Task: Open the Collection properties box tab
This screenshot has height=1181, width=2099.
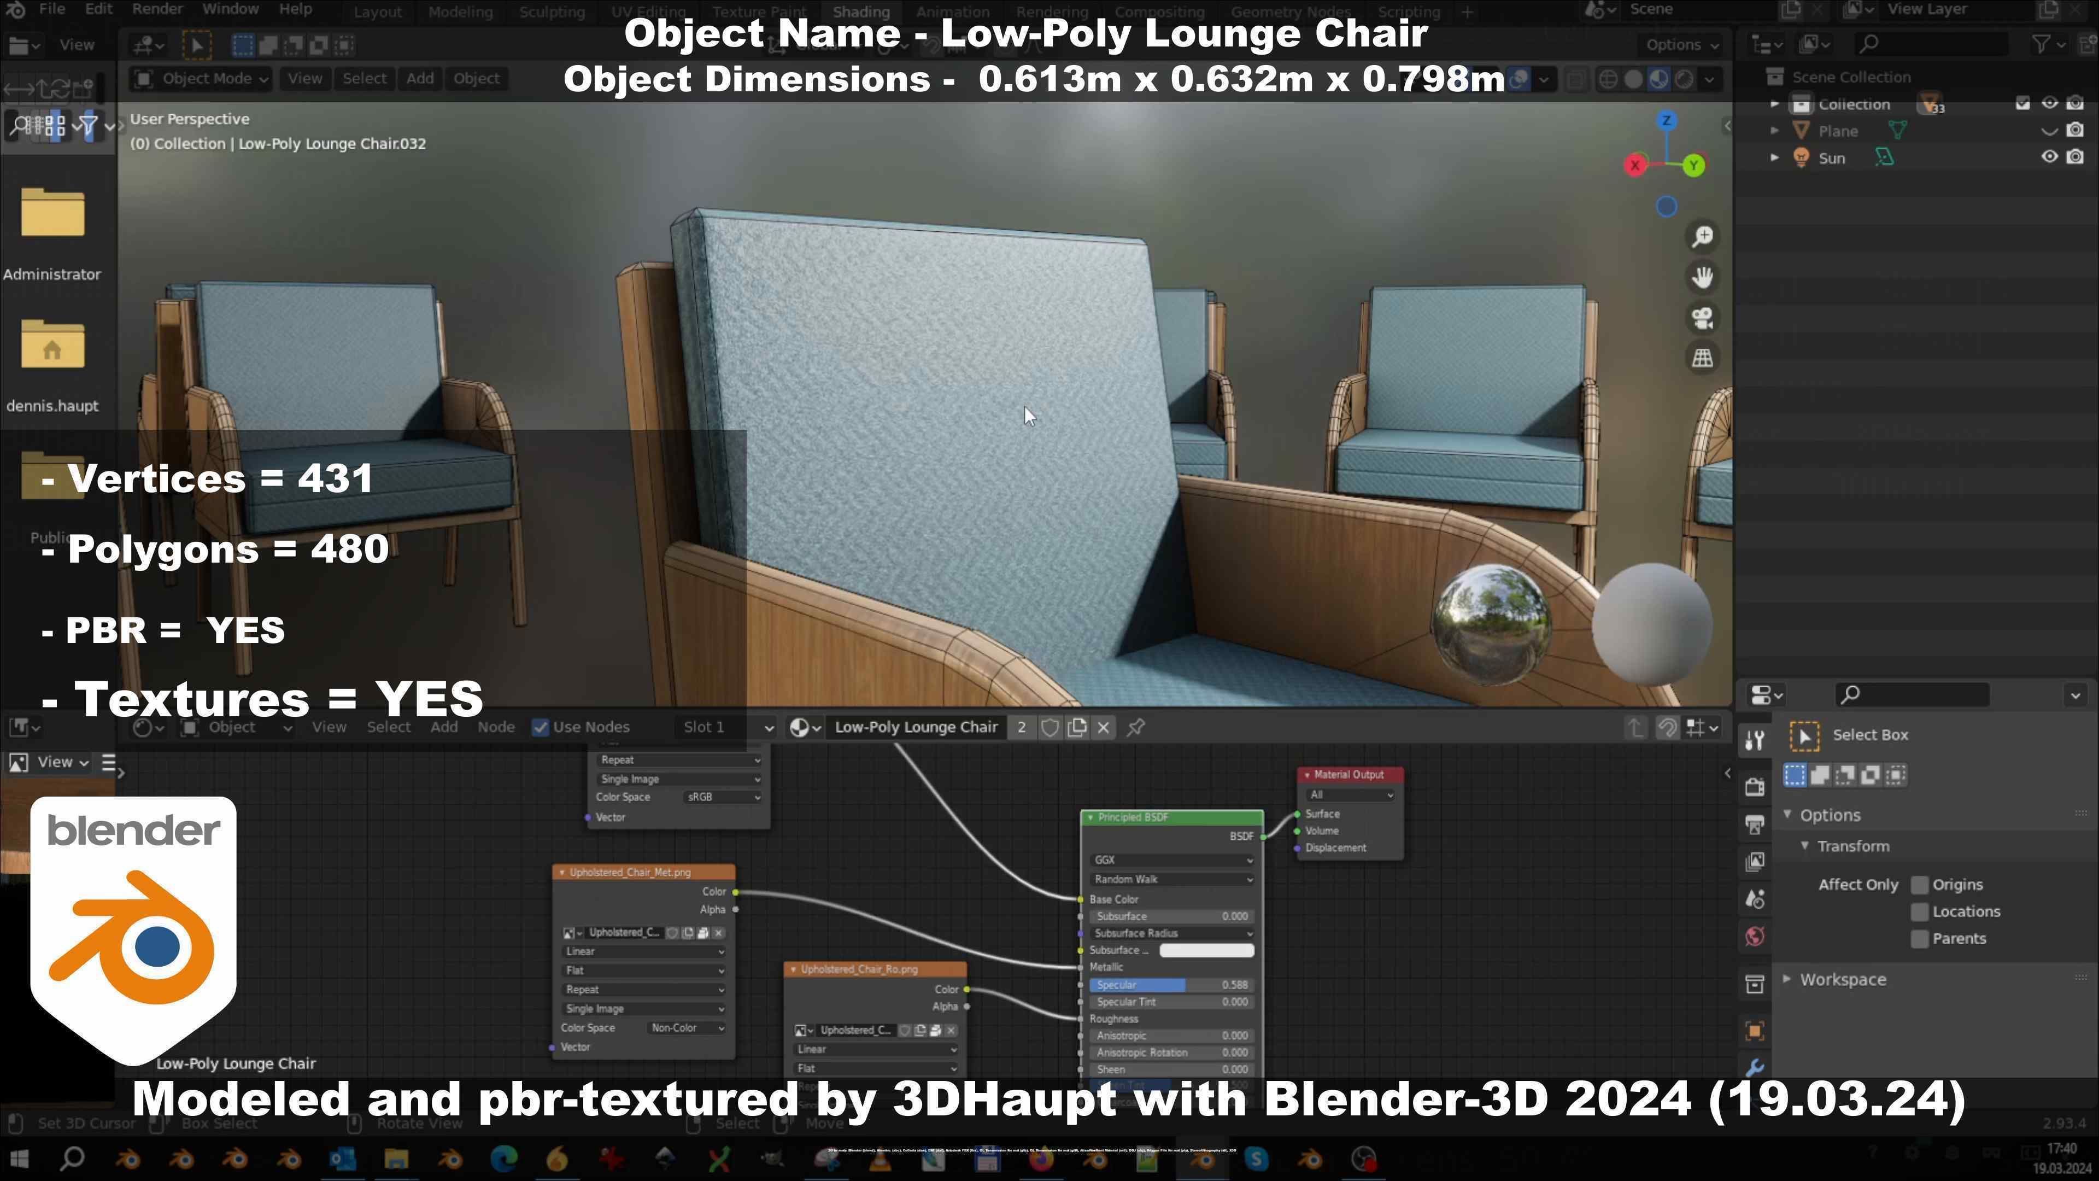Action: [1755, 984]
